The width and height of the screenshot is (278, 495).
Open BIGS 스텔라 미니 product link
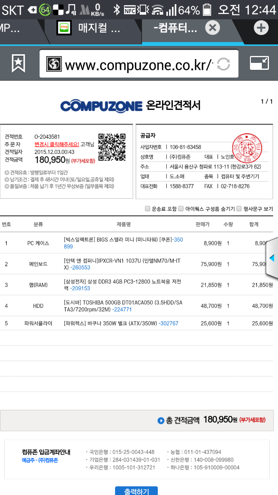tap(124, 243)
